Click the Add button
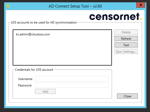This screenshot has height=112, width=150. tap(45, 91)
